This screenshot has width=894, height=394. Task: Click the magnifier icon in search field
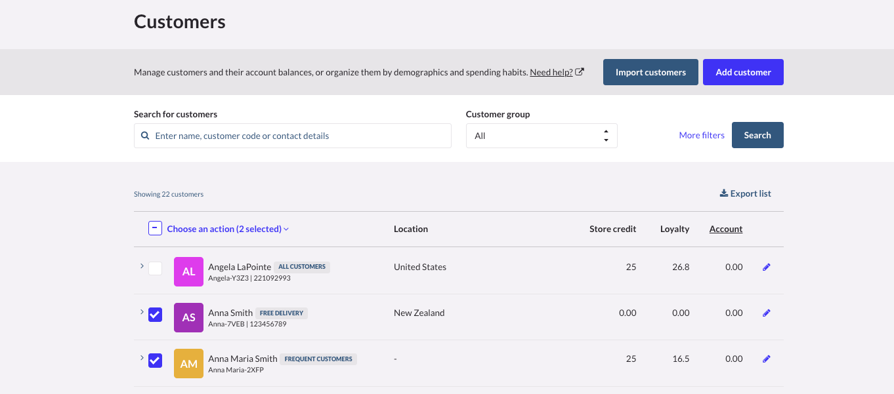point(145,136)
